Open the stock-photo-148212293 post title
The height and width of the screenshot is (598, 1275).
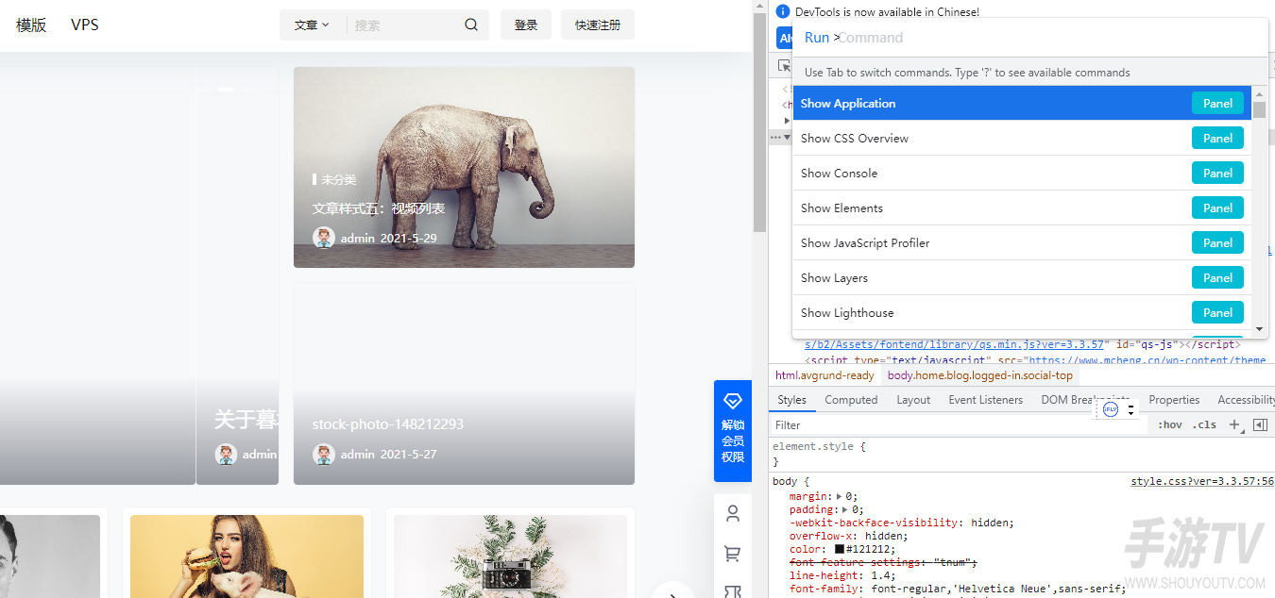coord(388,424)
